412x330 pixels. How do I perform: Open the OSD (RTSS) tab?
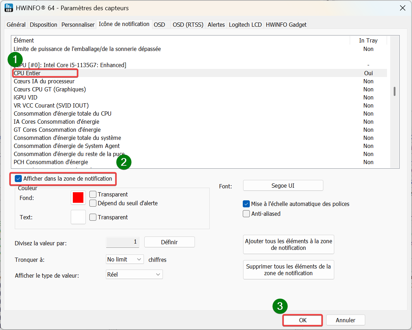[188, 25]
